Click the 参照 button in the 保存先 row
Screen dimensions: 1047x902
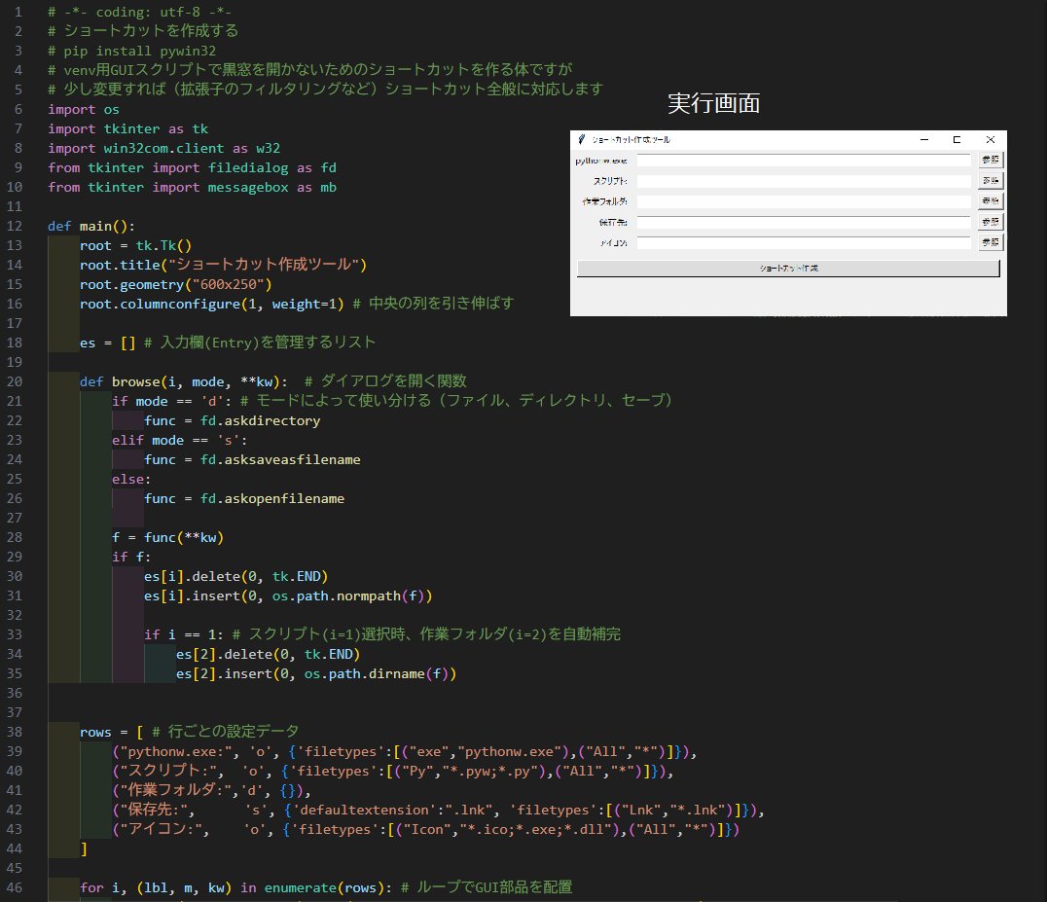tap(991, 222)
